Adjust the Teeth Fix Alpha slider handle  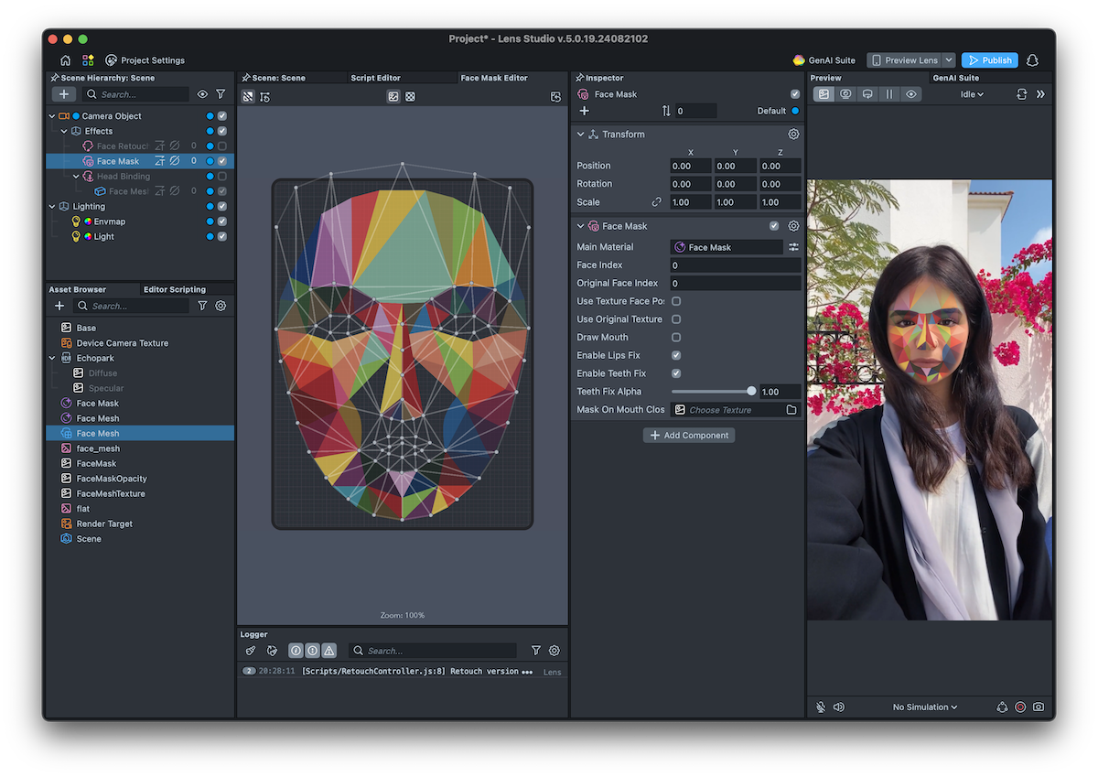751,392
